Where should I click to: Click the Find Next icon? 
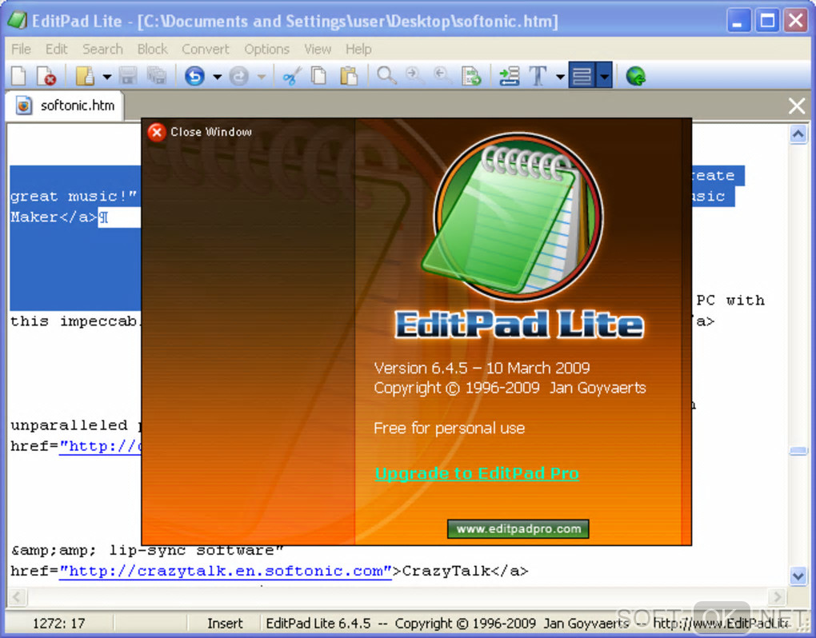414,77
